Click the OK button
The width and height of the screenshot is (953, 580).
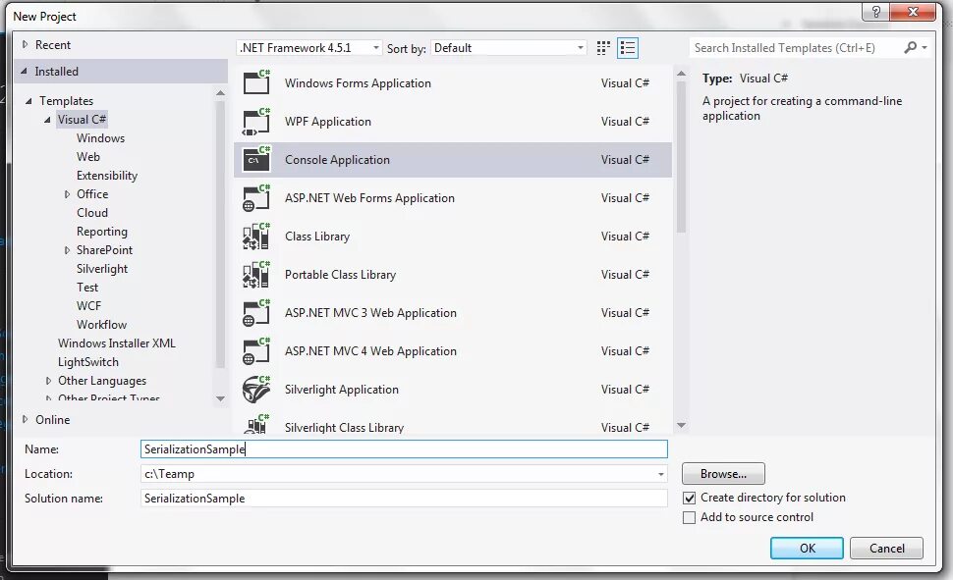coord(808,548)
